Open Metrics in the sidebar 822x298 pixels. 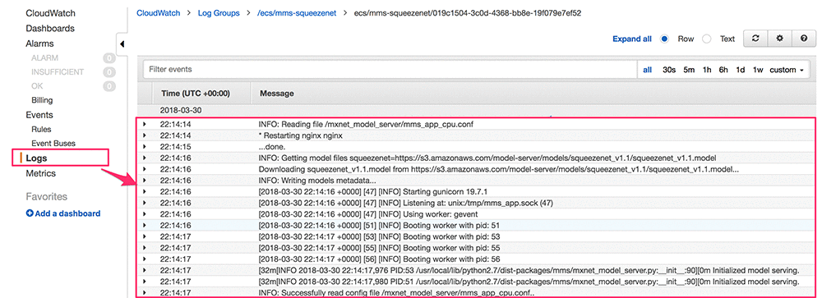tap(41, 173)
